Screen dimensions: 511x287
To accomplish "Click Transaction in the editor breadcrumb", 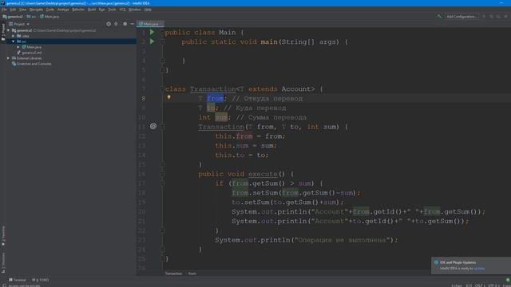I will (173, 273).
